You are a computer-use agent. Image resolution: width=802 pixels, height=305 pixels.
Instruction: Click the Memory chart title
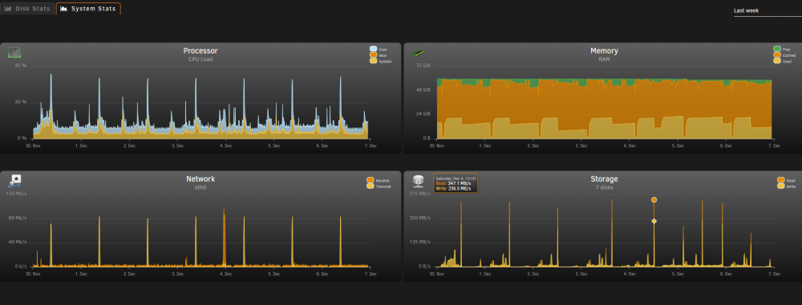point(604,51)
